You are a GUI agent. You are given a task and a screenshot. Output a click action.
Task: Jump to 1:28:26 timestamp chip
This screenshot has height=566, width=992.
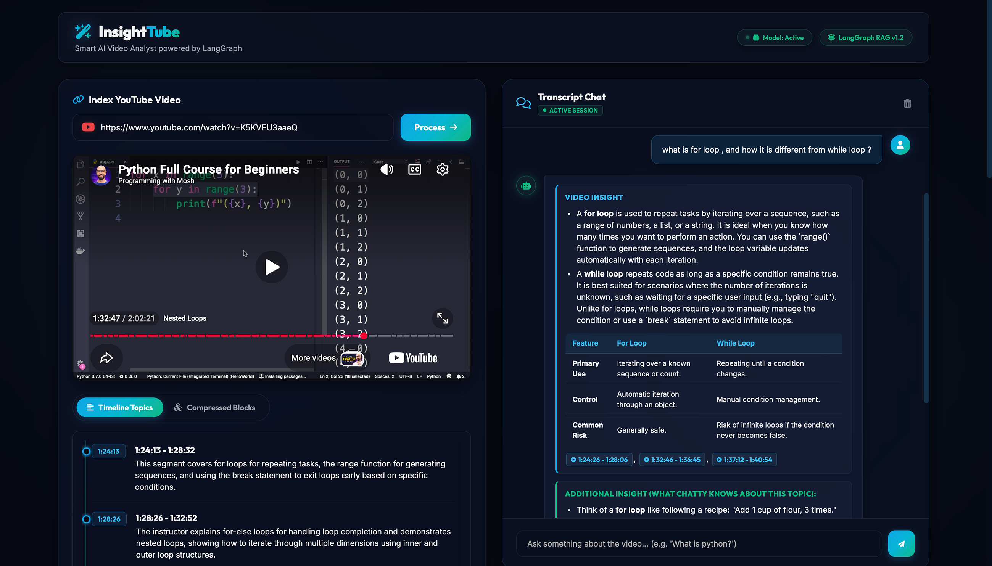[109, 519]
